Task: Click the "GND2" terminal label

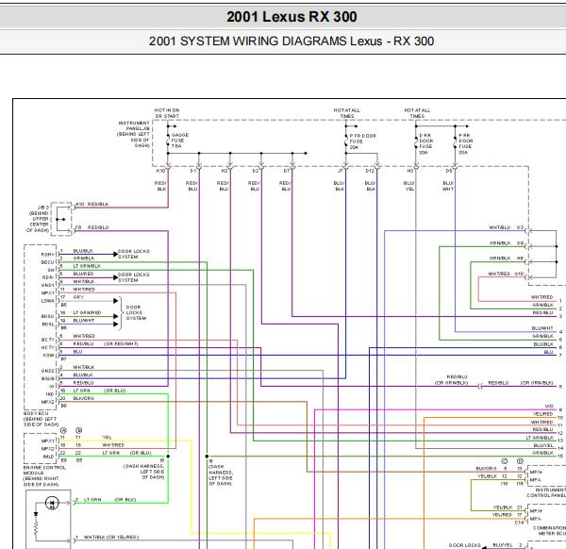Action: (x=48, y=371)
